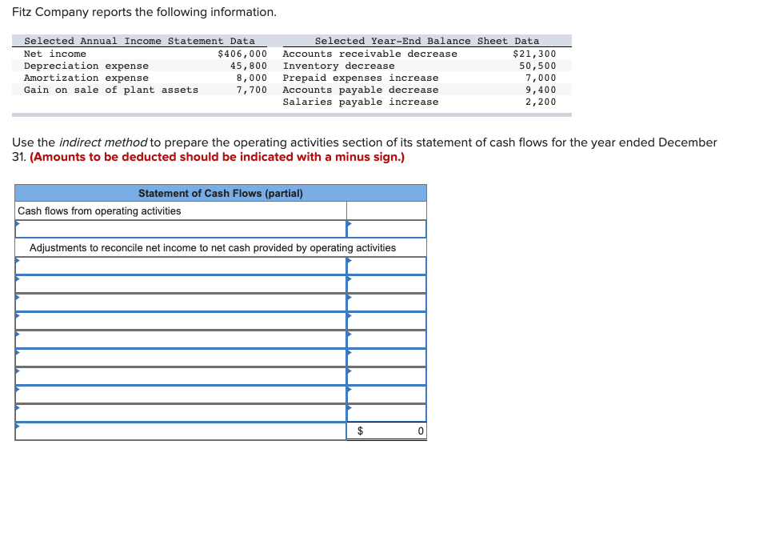Open the fourth adjustment row label dropdown

[181, 321]
